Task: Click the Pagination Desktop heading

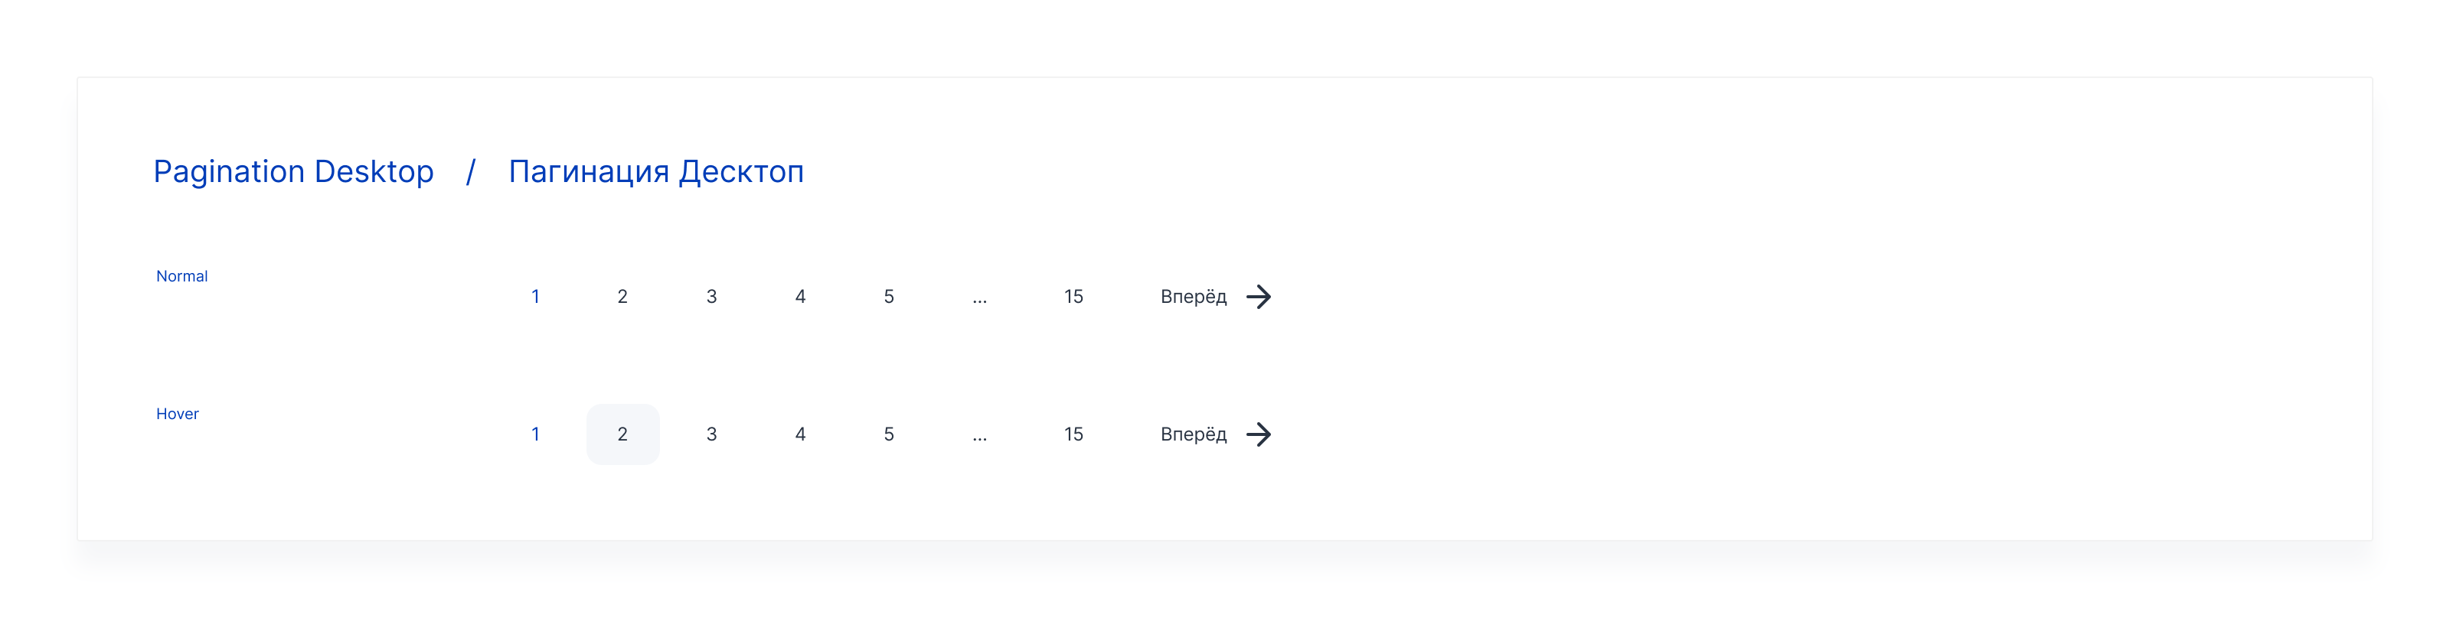Action: point(294,172)
